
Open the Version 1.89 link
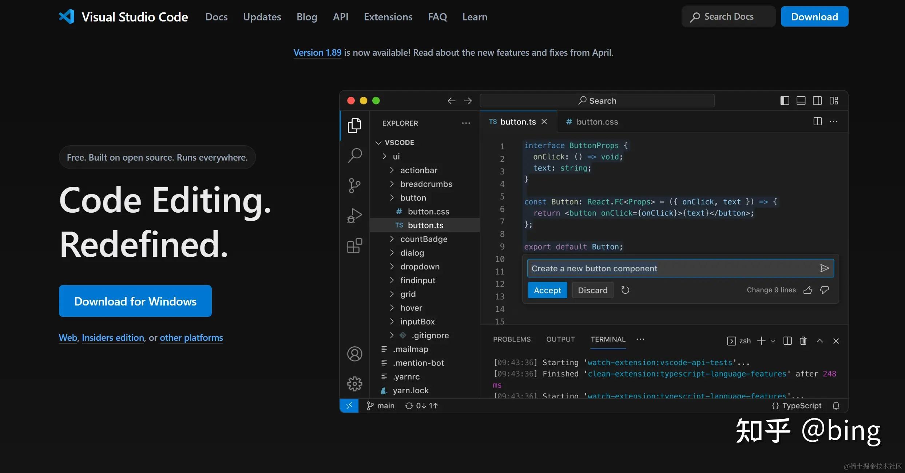coord(317,52)
